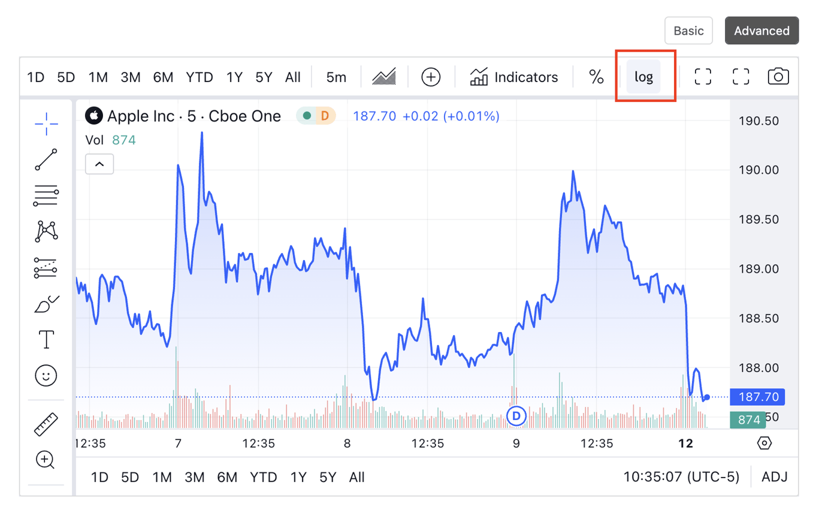This screenshot has height=510, width=816.
Task: Open chart settings hexagon icon
Action: (764, 443)
